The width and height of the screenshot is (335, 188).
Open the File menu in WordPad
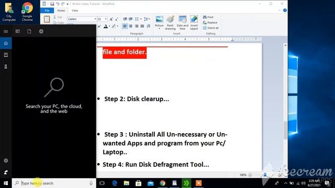tap(47, 10)
